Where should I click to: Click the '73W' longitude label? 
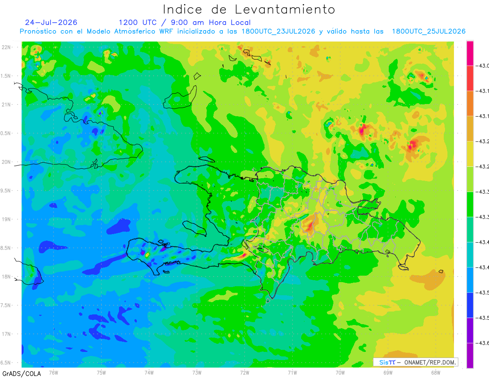coord(197,372)
